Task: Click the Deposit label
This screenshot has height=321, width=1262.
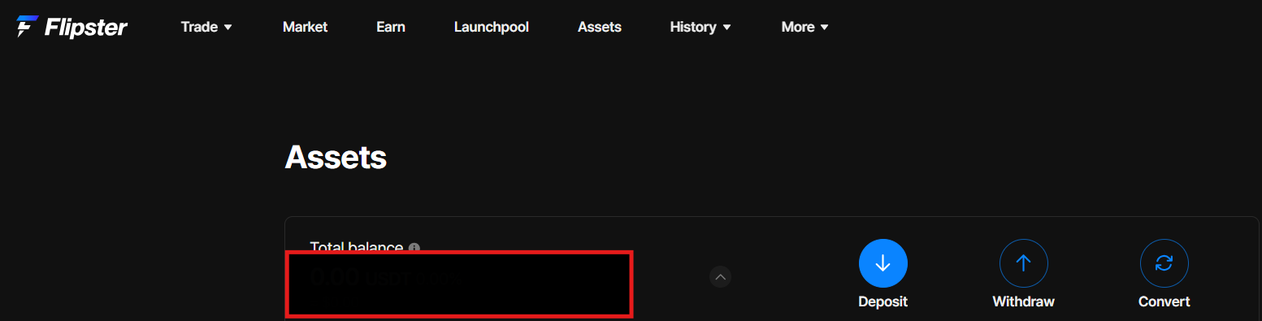Action: (883, 301)
